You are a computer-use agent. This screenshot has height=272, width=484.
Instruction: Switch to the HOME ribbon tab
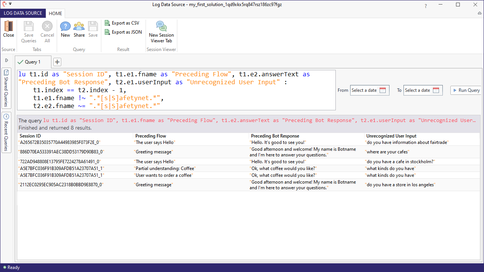point(55,13)
